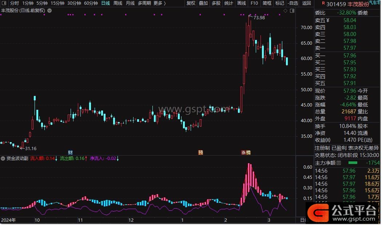This screenshot has width=382, height=225.
Task: Click the 叠加 overlay button
Action: coord(203,3)
